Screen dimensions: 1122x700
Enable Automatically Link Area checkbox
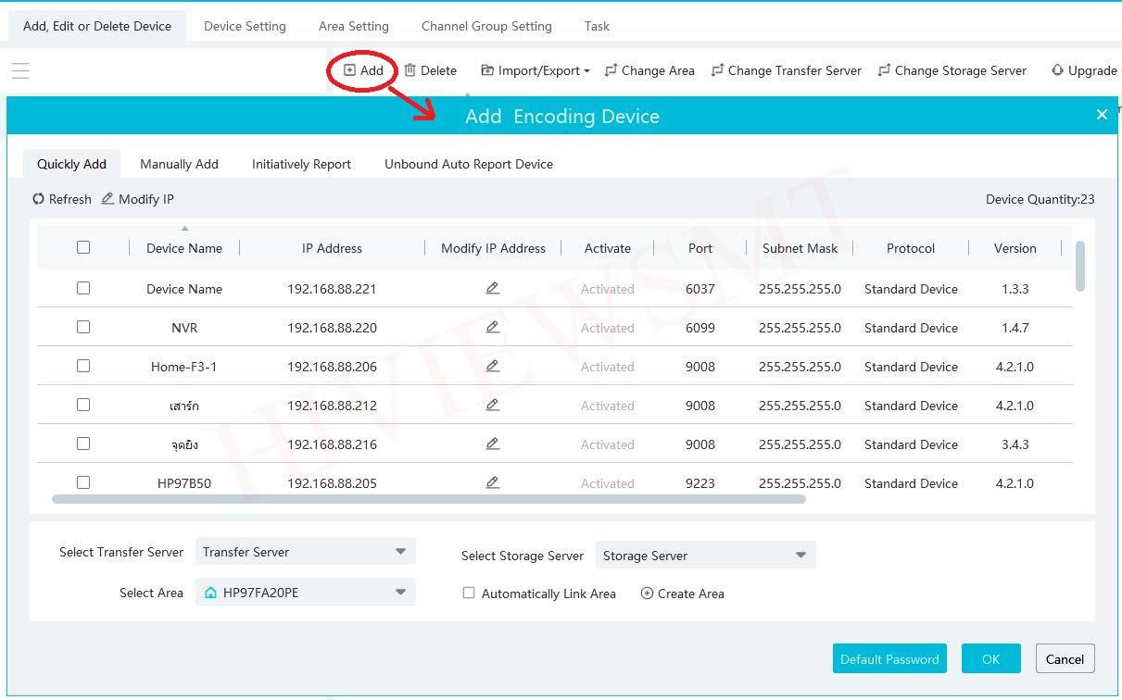(x=469, y=594)
